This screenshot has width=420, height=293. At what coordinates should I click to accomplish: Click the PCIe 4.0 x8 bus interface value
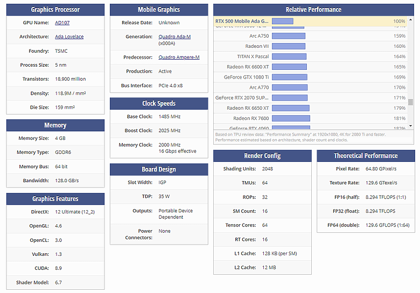(x=170, y=85)
